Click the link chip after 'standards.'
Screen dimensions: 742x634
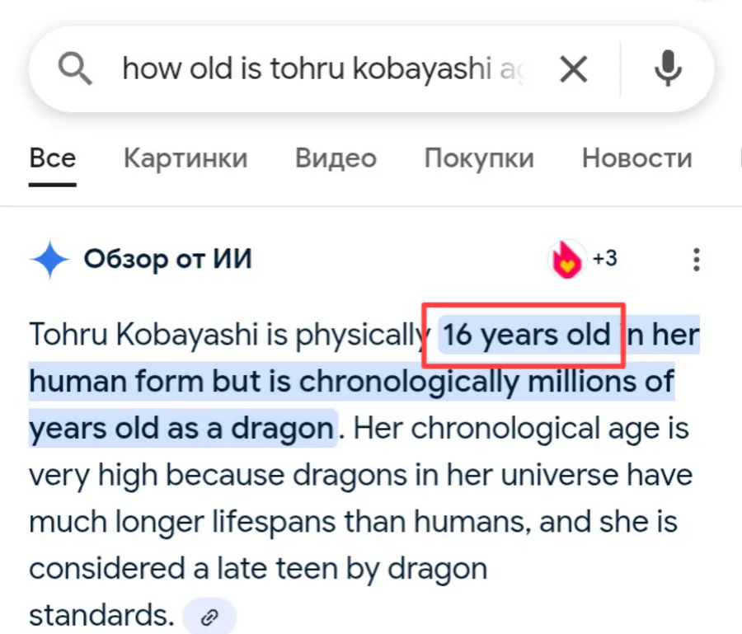pos(209,617)
